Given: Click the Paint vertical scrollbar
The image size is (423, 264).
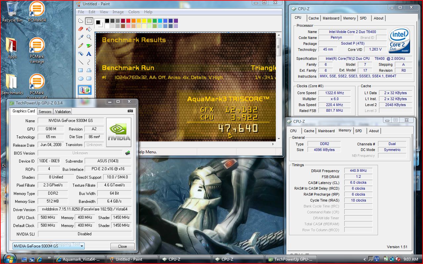Looking at the screenshot, I should [279, 86].
